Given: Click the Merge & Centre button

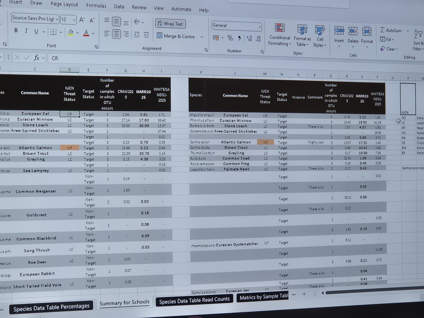Looking at the screenshot, I should tap(176, 36).
